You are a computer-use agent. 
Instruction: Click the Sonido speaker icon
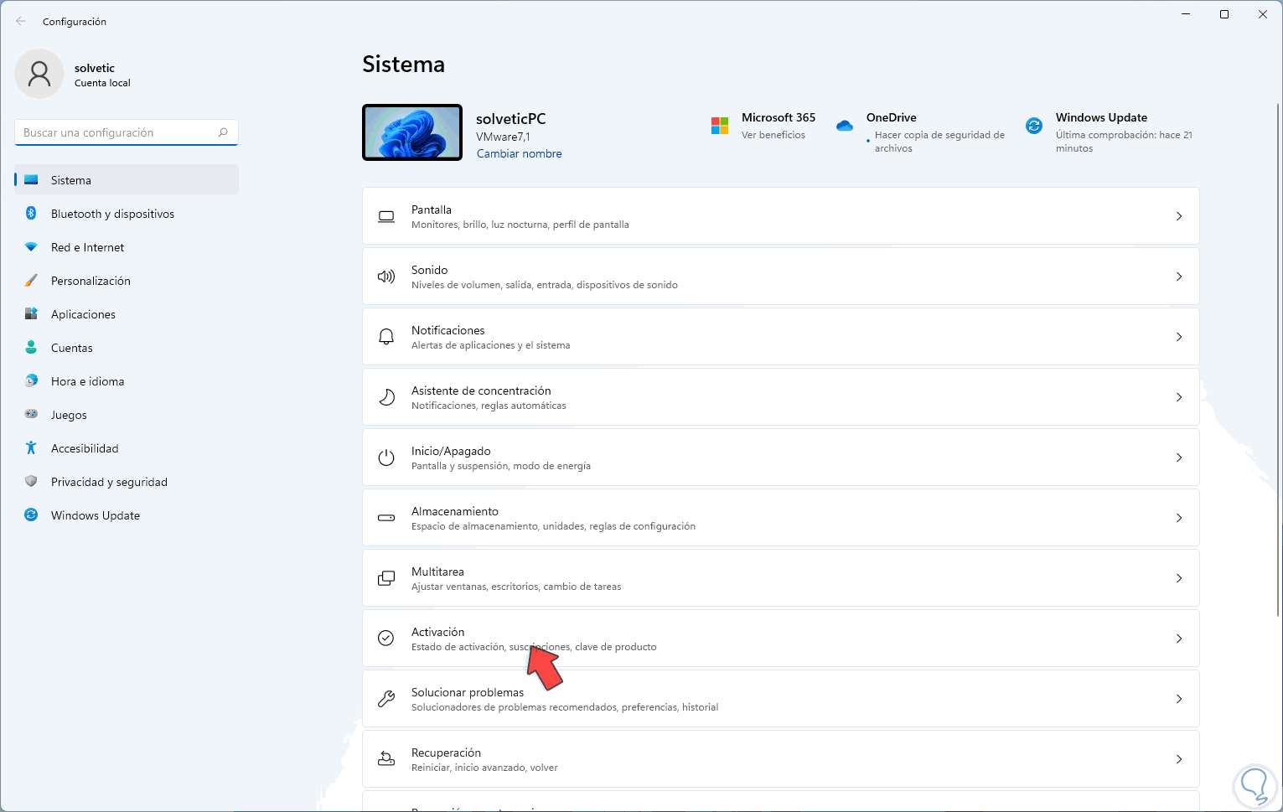click(x=386, y=277)
